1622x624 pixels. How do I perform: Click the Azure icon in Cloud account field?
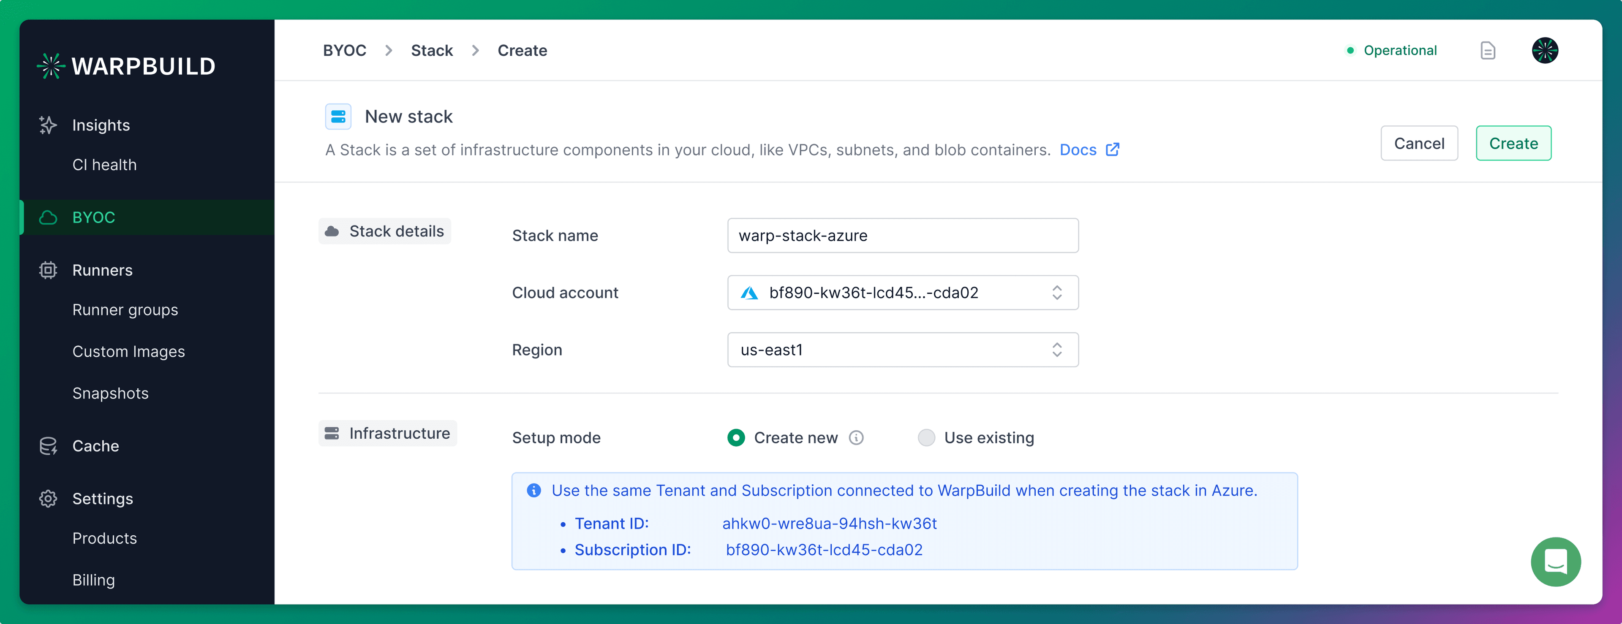(749, 292)
